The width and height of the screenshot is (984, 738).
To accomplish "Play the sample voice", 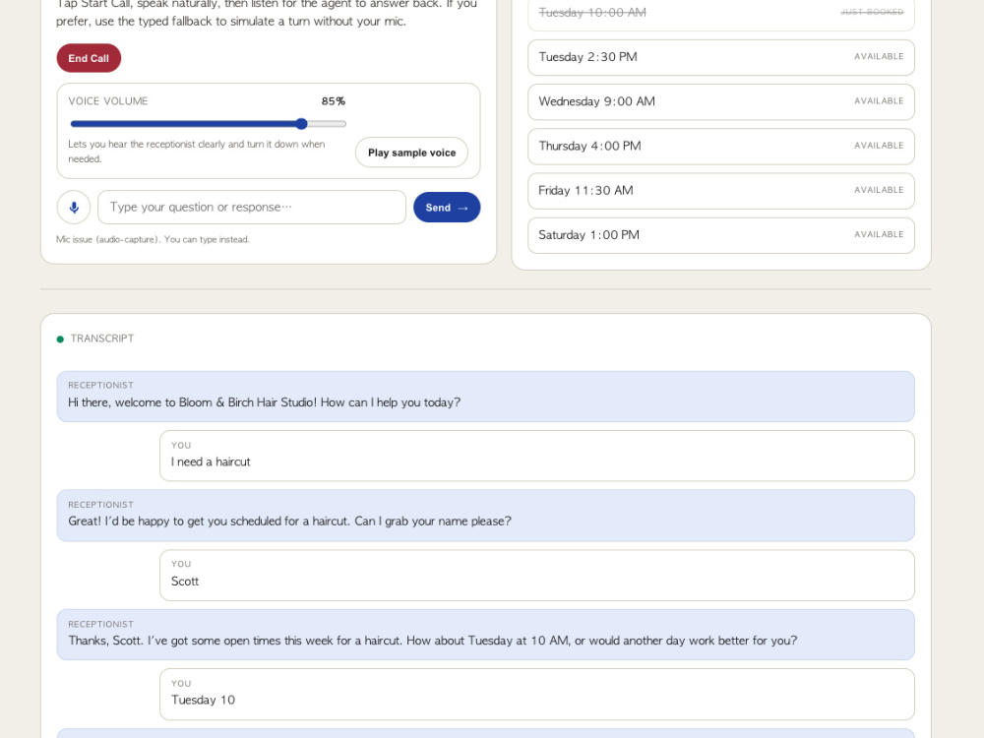I will [x=411, y=153].
